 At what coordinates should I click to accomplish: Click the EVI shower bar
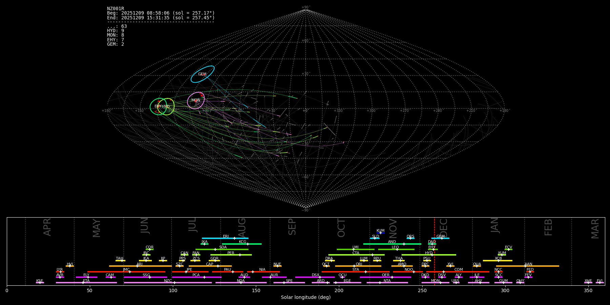pos(600,283)
